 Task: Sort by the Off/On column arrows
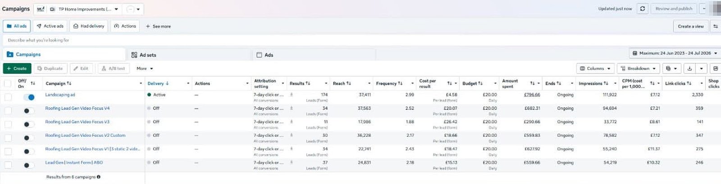click(x=32, y=83)
